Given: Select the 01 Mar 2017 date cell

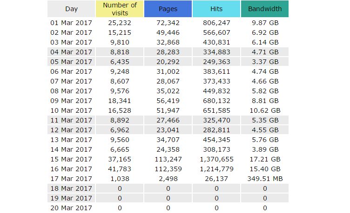Looking at the screenshot, I should (71, 23).
